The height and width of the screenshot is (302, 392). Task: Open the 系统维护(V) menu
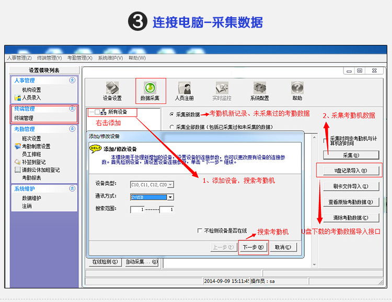(110, 58)
